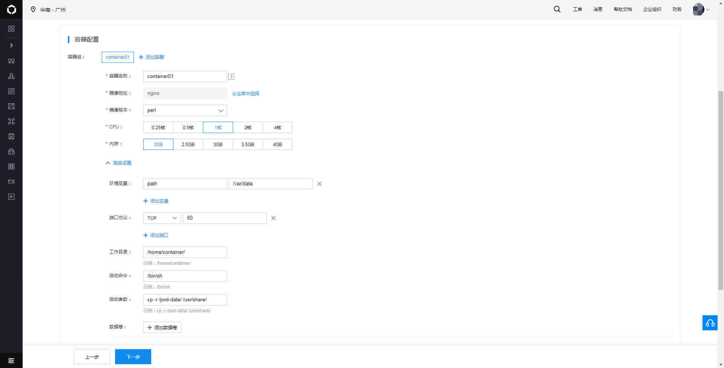Remove the path environment variable row
Screen dimensions: 724x368
pyautogui.click(x=319, y=184)
